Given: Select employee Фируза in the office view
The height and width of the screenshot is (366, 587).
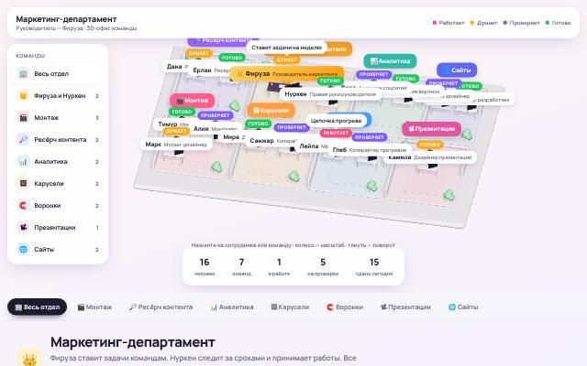Looking at the screenshot, I should (286, 74).
